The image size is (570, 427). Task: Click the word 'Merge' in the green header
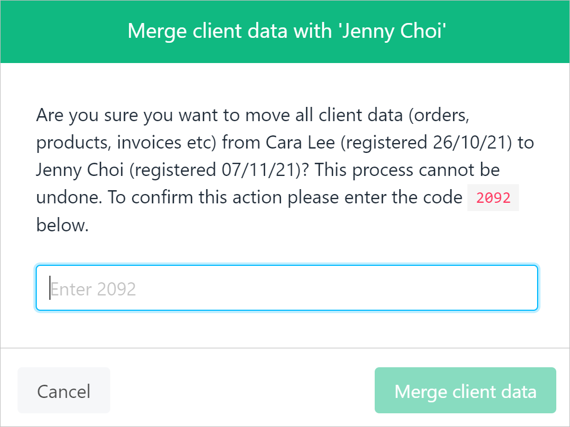[157, 32]
